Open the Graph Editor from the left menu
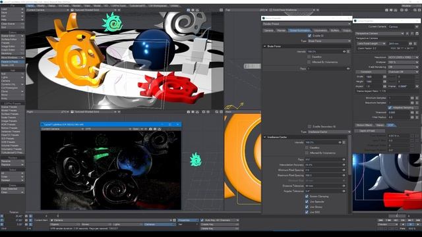This screenshot has height=237, width=422. 13,50
